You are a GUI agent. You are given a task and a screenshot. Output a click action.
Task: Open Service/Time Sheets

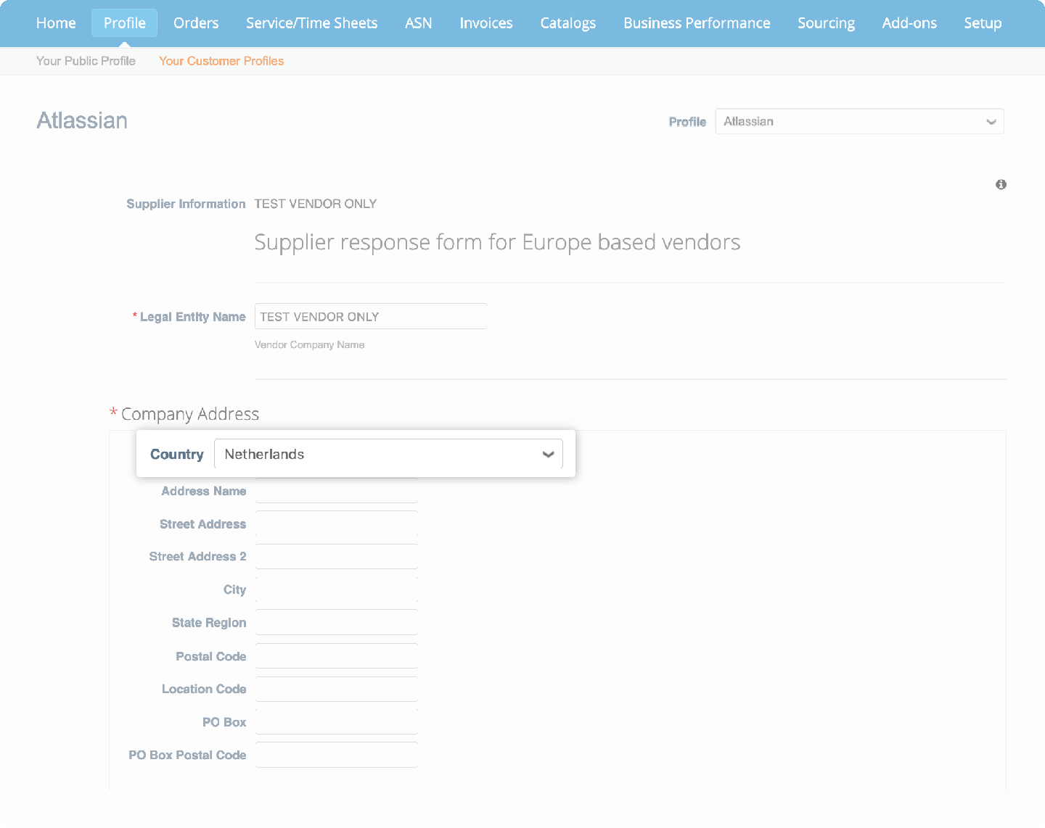click(311, 22)
